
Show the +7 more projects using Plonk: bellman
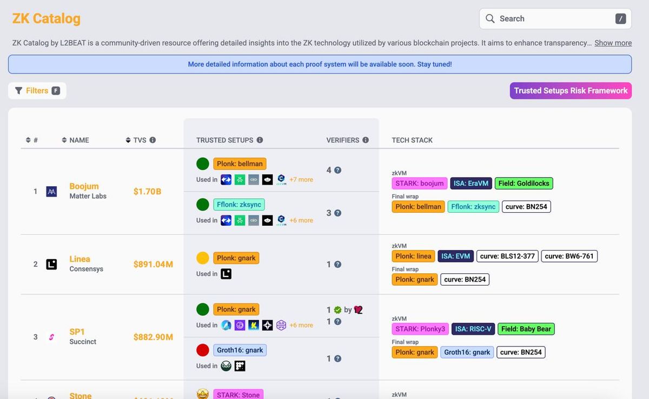pos(301,179)
